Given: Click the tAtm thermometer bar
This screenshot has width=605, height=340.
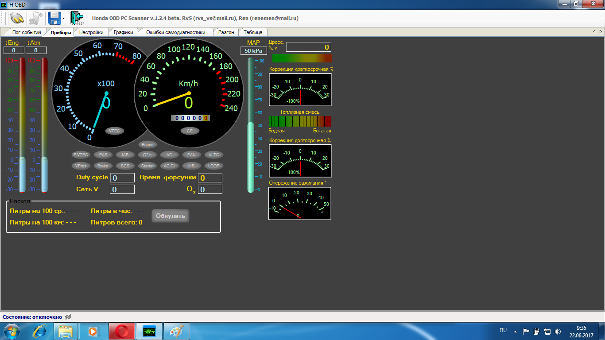Looking at the screenshot, I should [44, 125].
